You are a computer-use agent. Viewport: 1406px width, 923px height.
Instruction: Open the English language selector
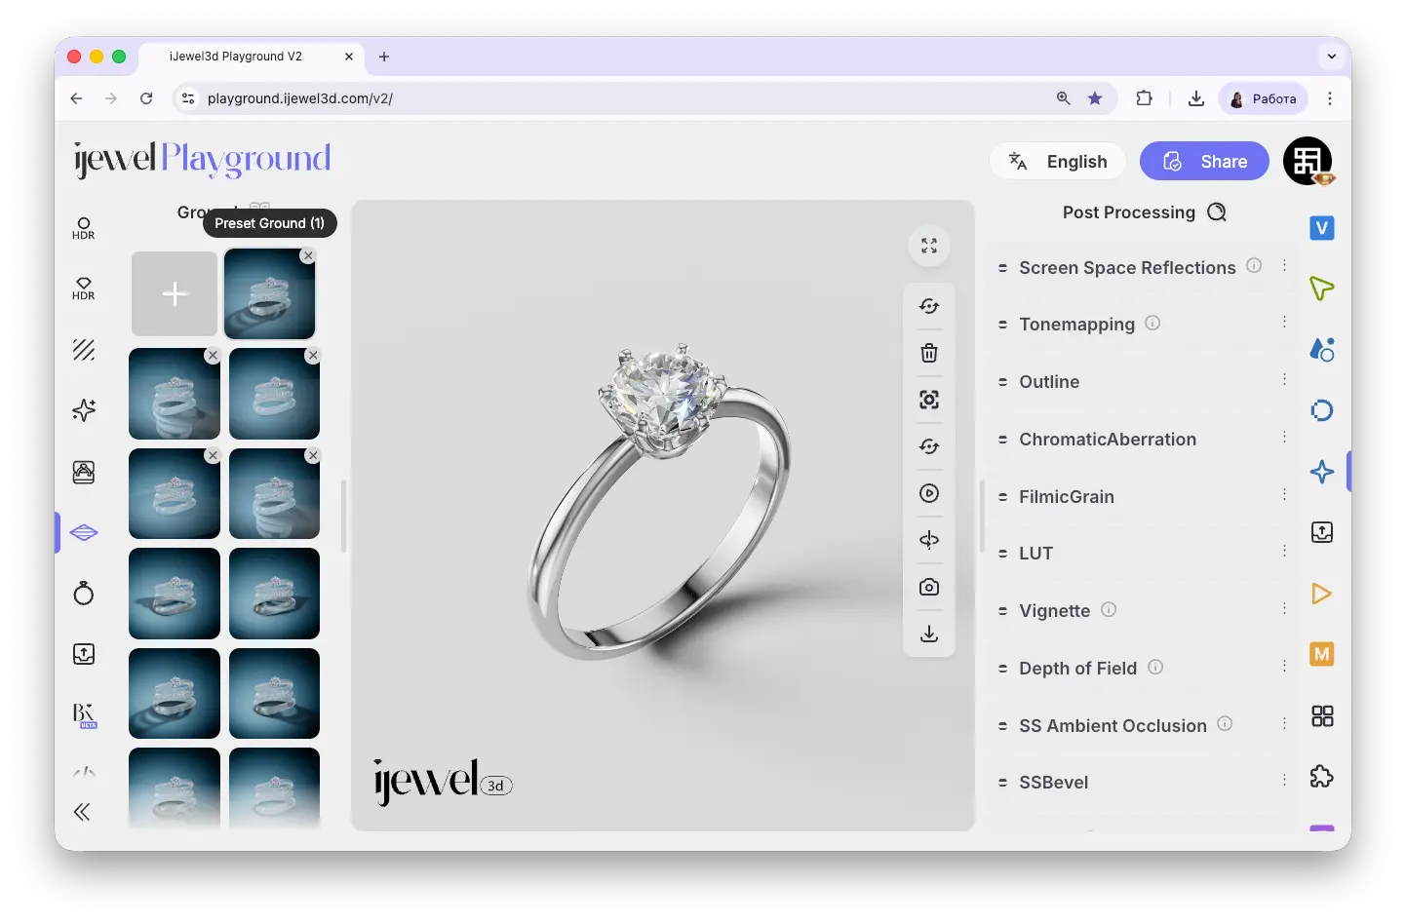pos(1058,161)
